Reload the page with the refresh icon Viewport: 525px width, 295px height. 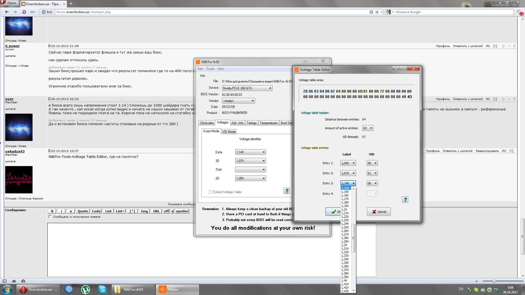click(x=24, y=12)
